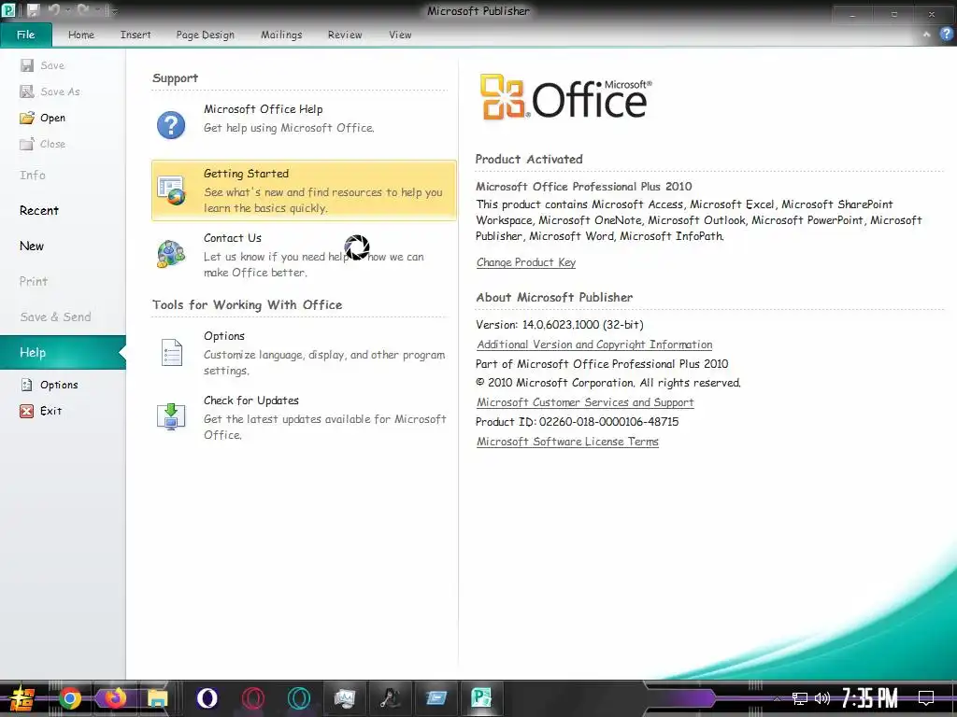957x717 pixels.
Task: Open Microsoft Software License Terms link
Action: (567, 442)
